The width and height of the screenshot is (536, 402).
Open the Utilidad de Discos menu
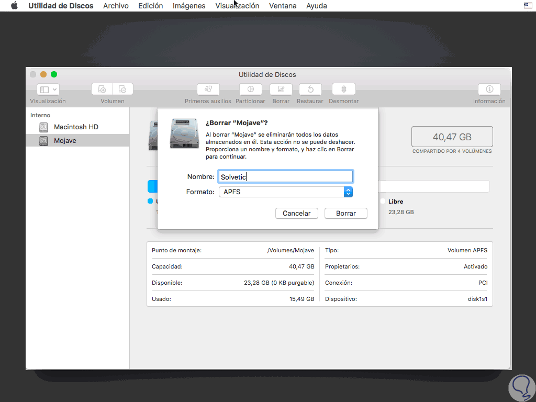(x=61, y=6)
